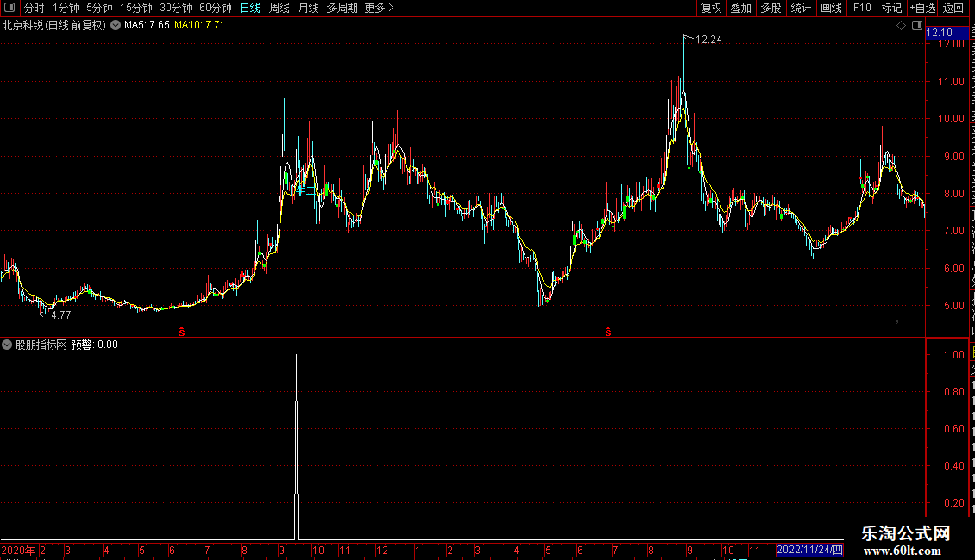Expand the 更多 periods menu
The image size is (975, 560).
(x=380, y=8)
